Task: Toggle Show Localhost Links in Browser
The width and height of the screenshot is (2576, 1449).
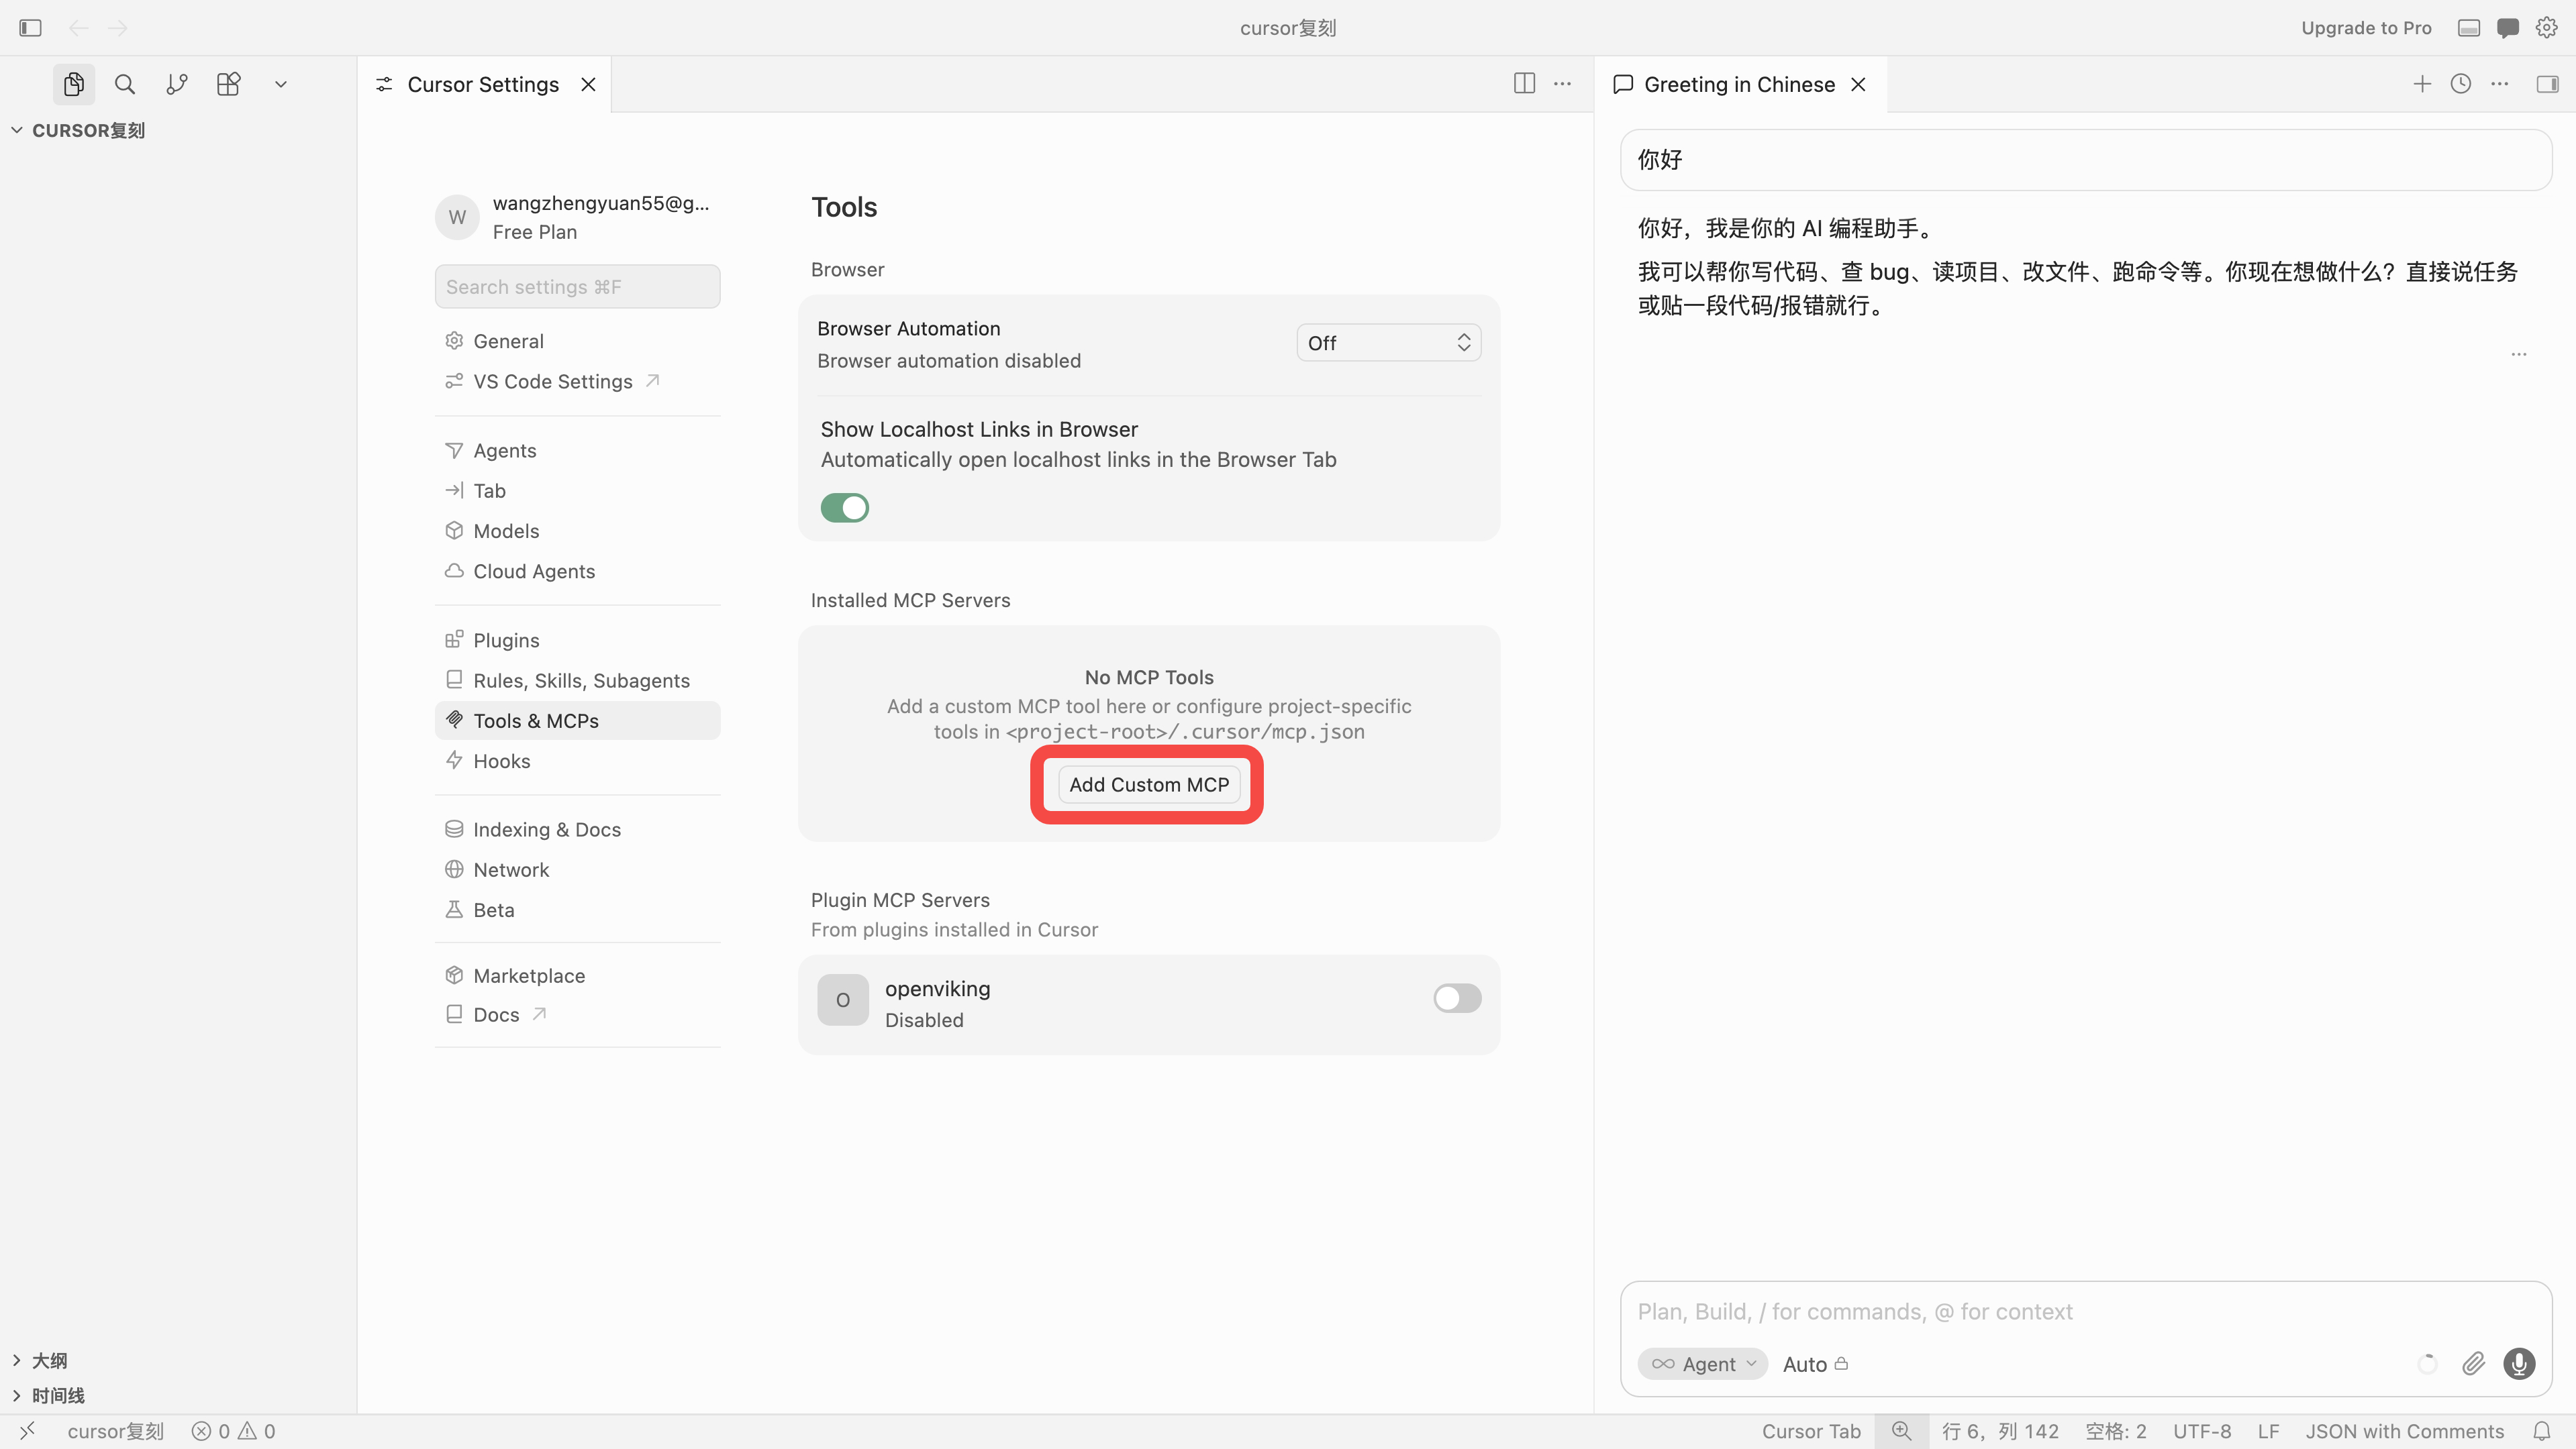Action: point(844,508)
